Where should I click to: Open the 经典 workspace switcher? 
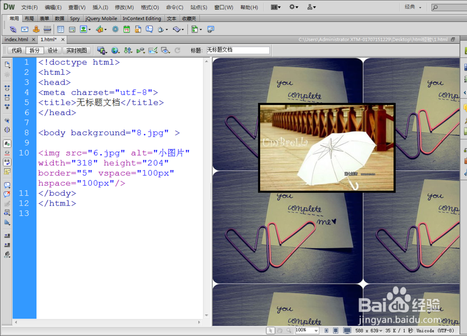(x=413, y=7)
